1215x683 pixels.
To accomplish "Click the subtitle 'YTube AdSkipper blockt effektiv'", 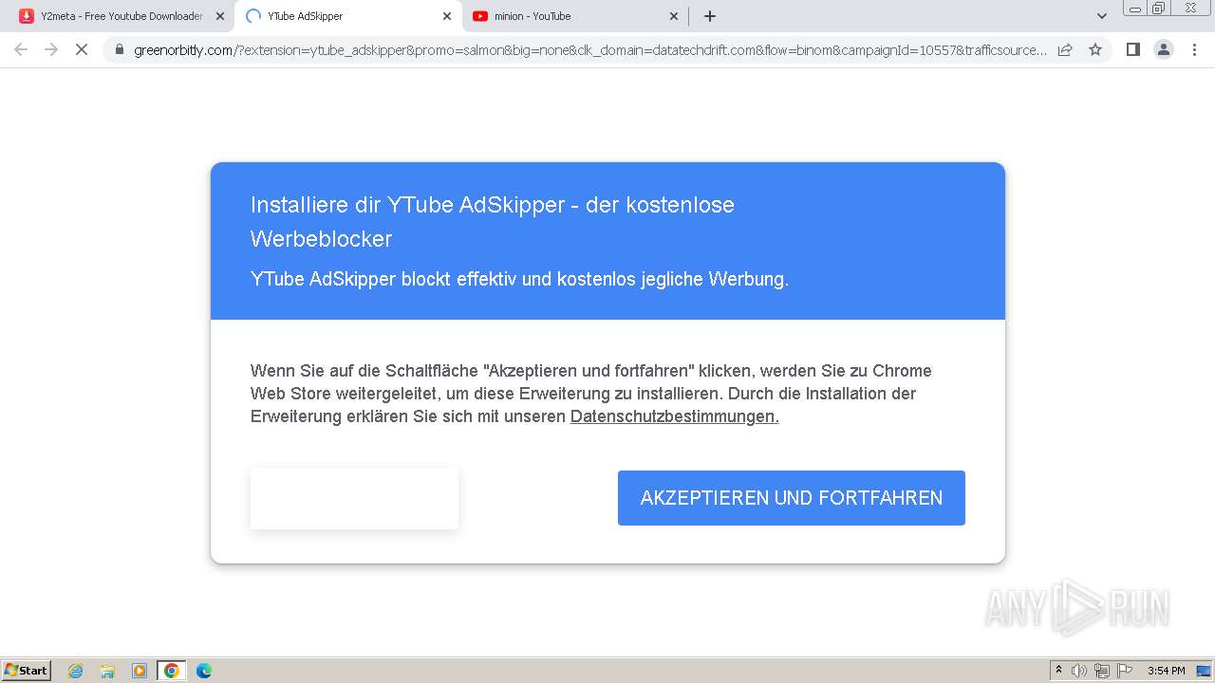I will click(x=519, y=279).
